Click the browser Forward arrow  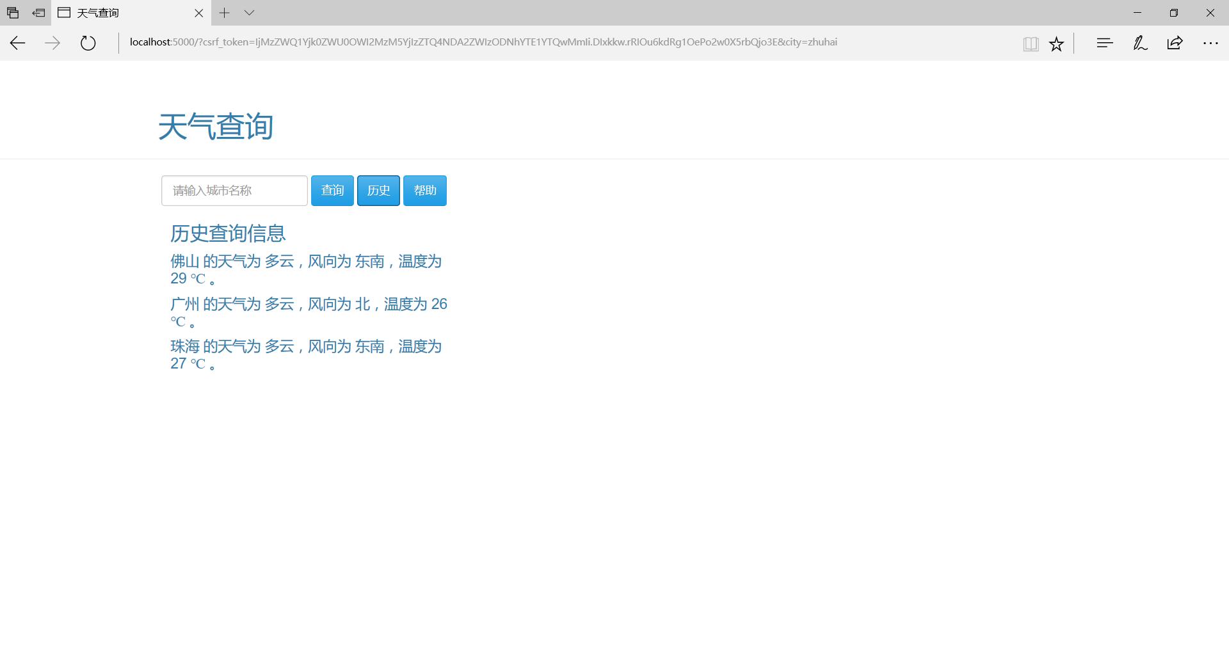52,43
